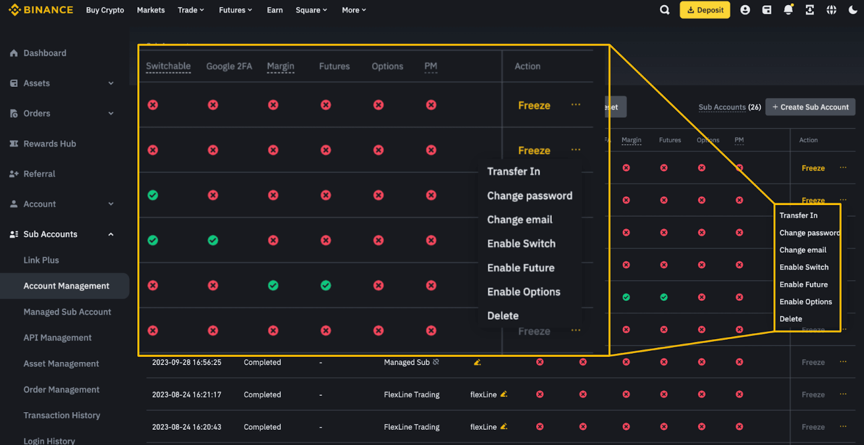Click the Binance logo

[x=41, y=10]
